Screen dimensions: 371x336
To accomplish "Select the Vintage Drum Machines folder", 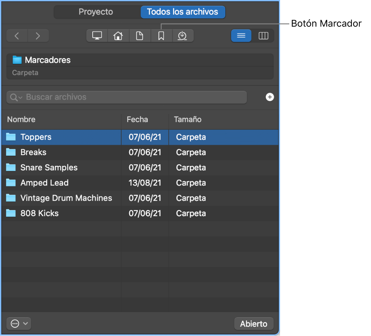I will point(66,198).
